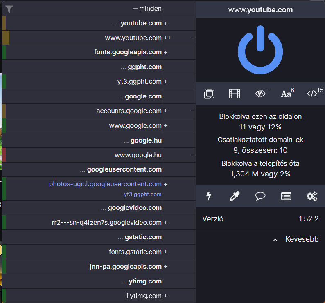Viewport: 325px width, 303px height.
Task: Click the green swatch beside fonts.googleapis.com
Action: (4, 52)
